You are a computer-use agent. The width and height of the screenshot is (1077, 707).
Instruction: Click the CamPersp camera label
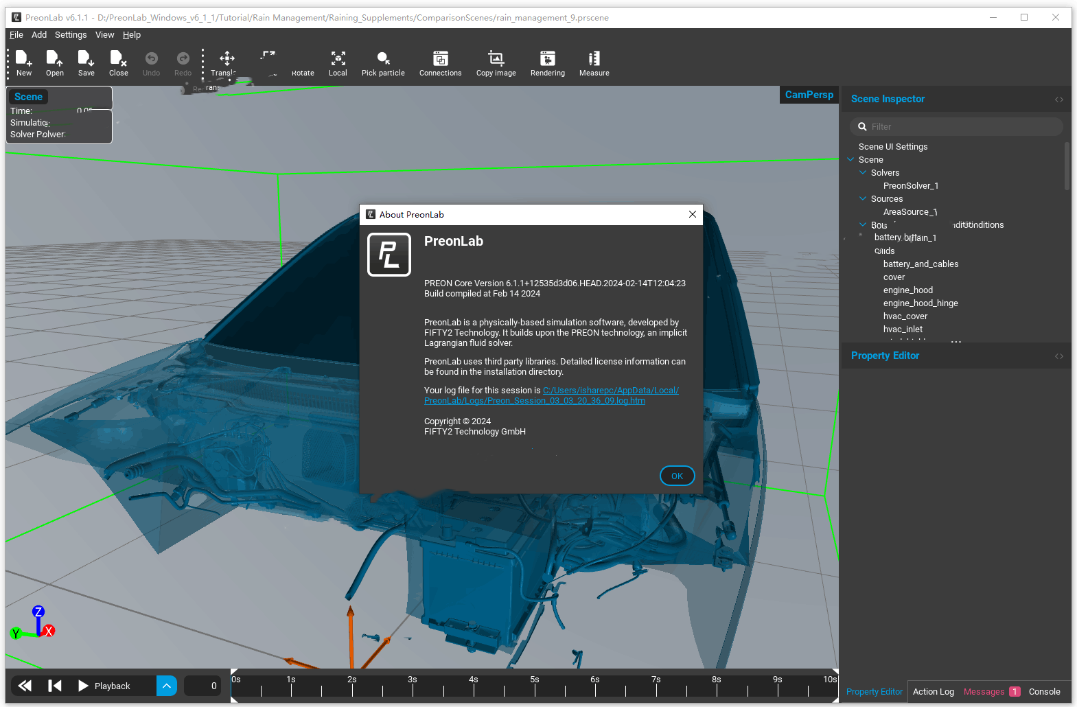tap(809, 95)
